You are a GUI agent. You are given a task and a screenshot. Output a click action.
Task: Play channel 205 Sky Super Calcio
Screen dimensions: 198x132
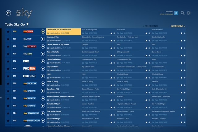click(43, 121)
